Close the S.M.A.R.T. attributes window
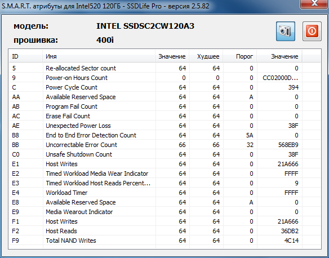Image resolution: width=329 pixels, height=258 pixels. (x=314, y=4)
